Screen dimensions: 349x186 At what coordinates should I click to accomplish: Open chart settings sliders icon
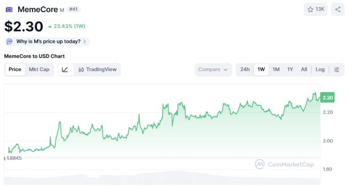click(x=337, y=70)
